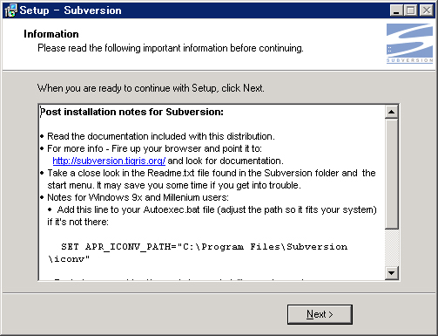Click the Autoexec.bat instruction line
This screenshot has width=438, height=336.
(x=212, y=216)
